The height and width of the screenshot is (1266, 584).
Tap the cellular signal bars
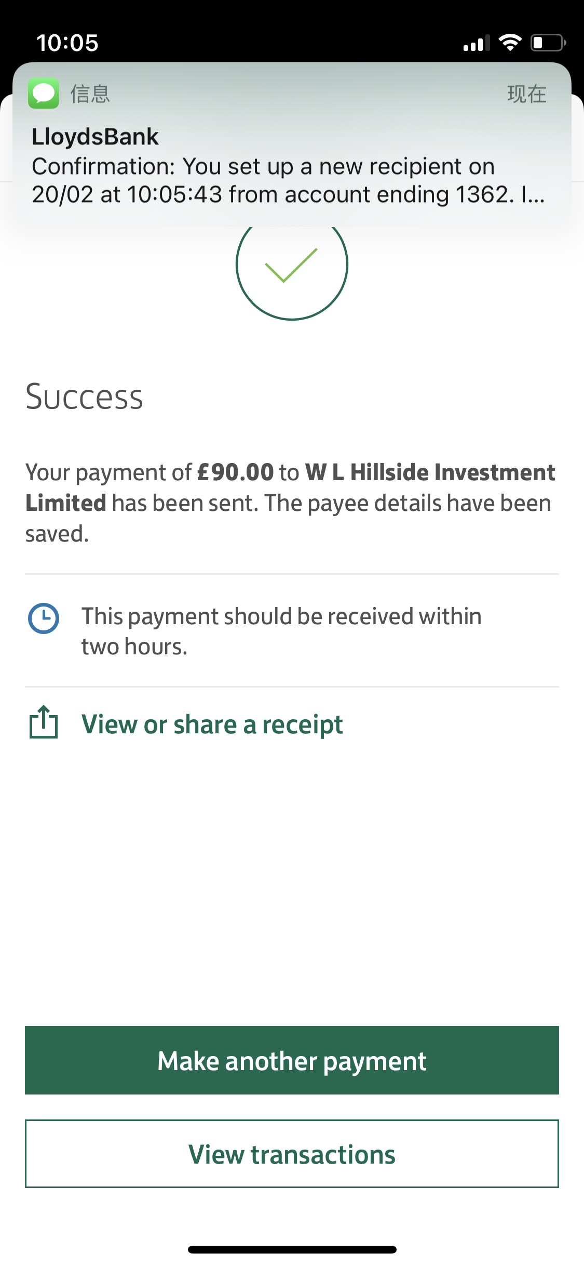point(476,44)
